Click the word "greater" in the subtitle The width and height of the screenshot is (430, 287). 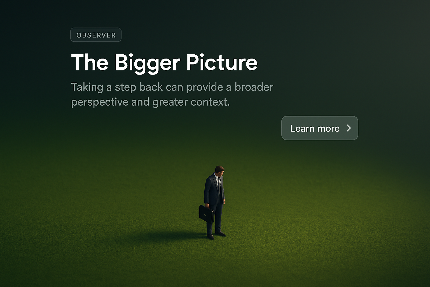[170, 103]
